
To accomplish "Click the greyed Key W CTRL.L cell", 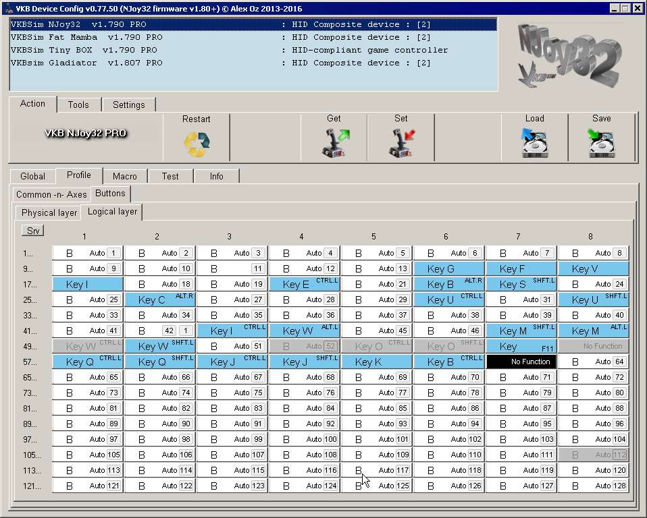I will point(88,346).
